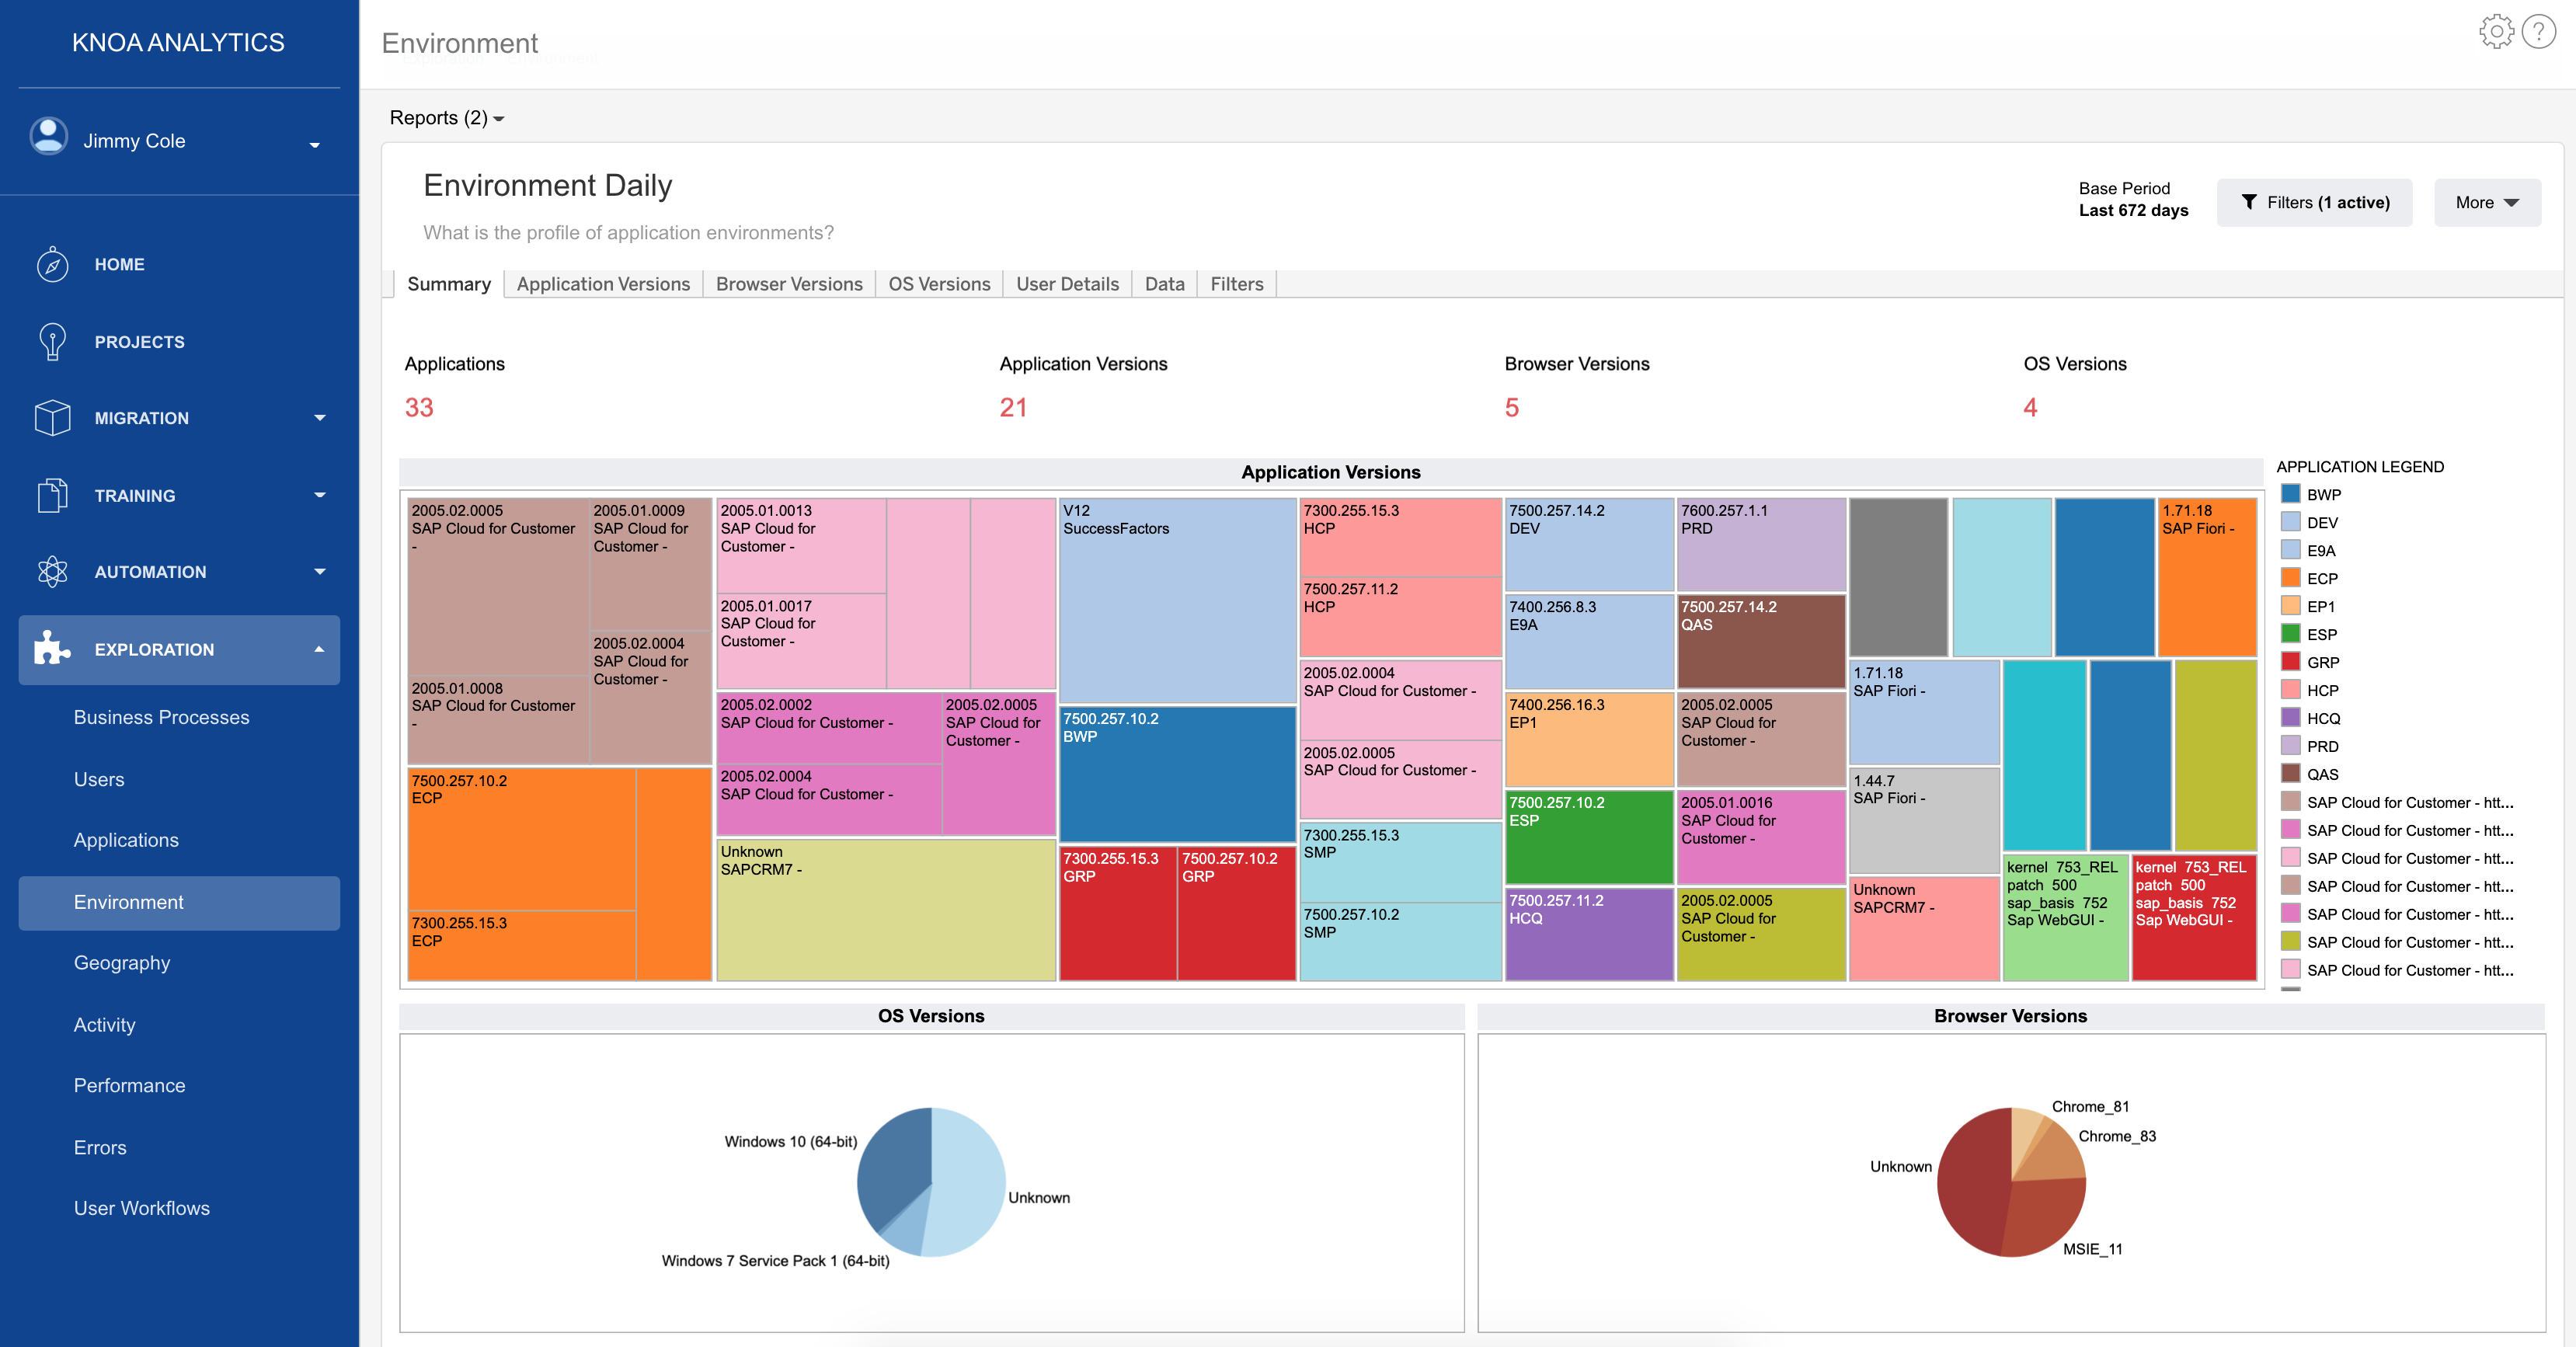Viewport: 2576px width, 1347px height.
Task: Open the Business Processes sidebar link
Action: 161,717
